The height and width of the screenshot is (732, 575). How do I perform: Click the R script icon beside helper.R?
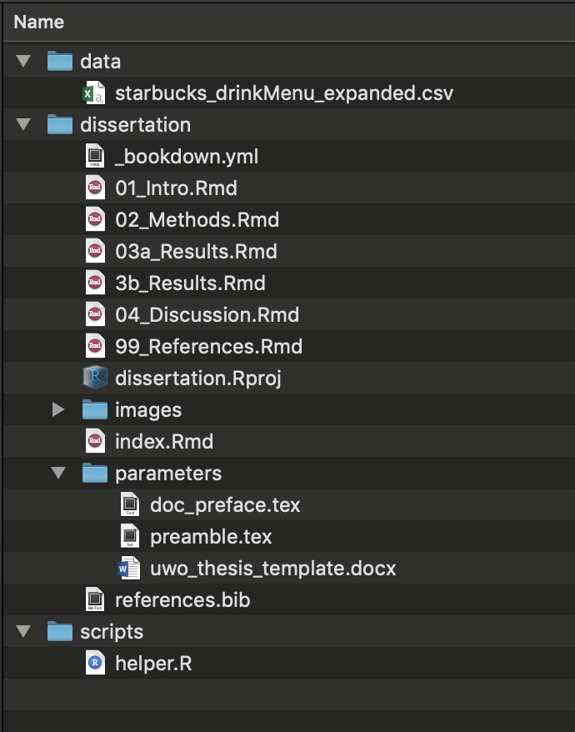coord(95,663)
